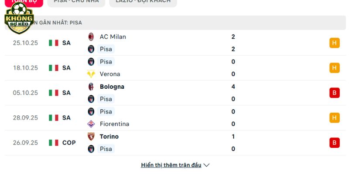Click the orange H badge for the Verona match

pyautogui.click(x=335, y=68)
